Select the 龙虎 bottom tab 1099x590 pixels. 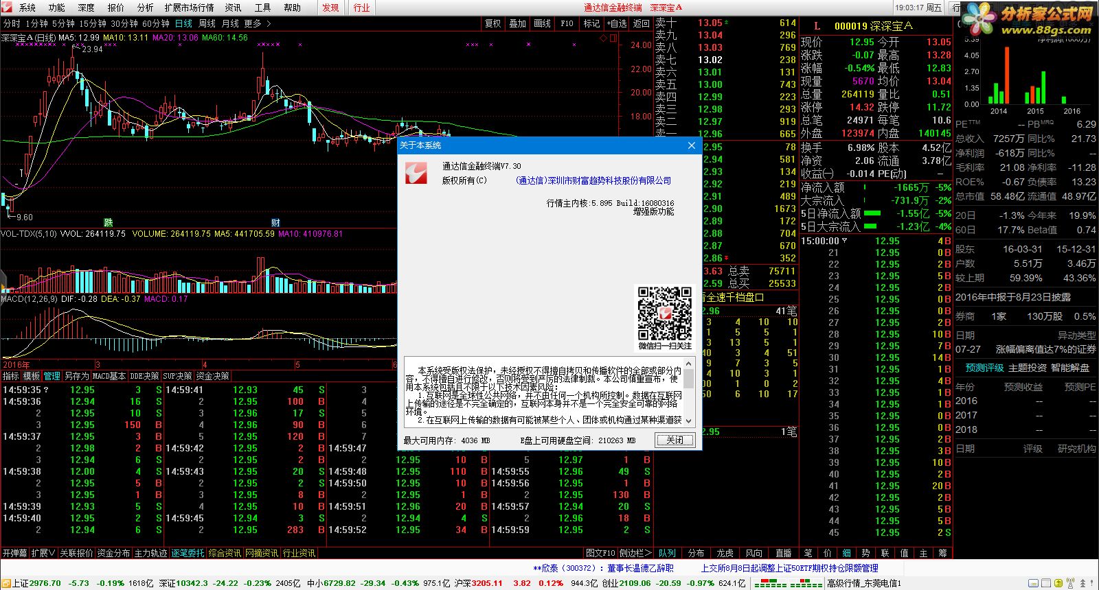tap(725, 553)
